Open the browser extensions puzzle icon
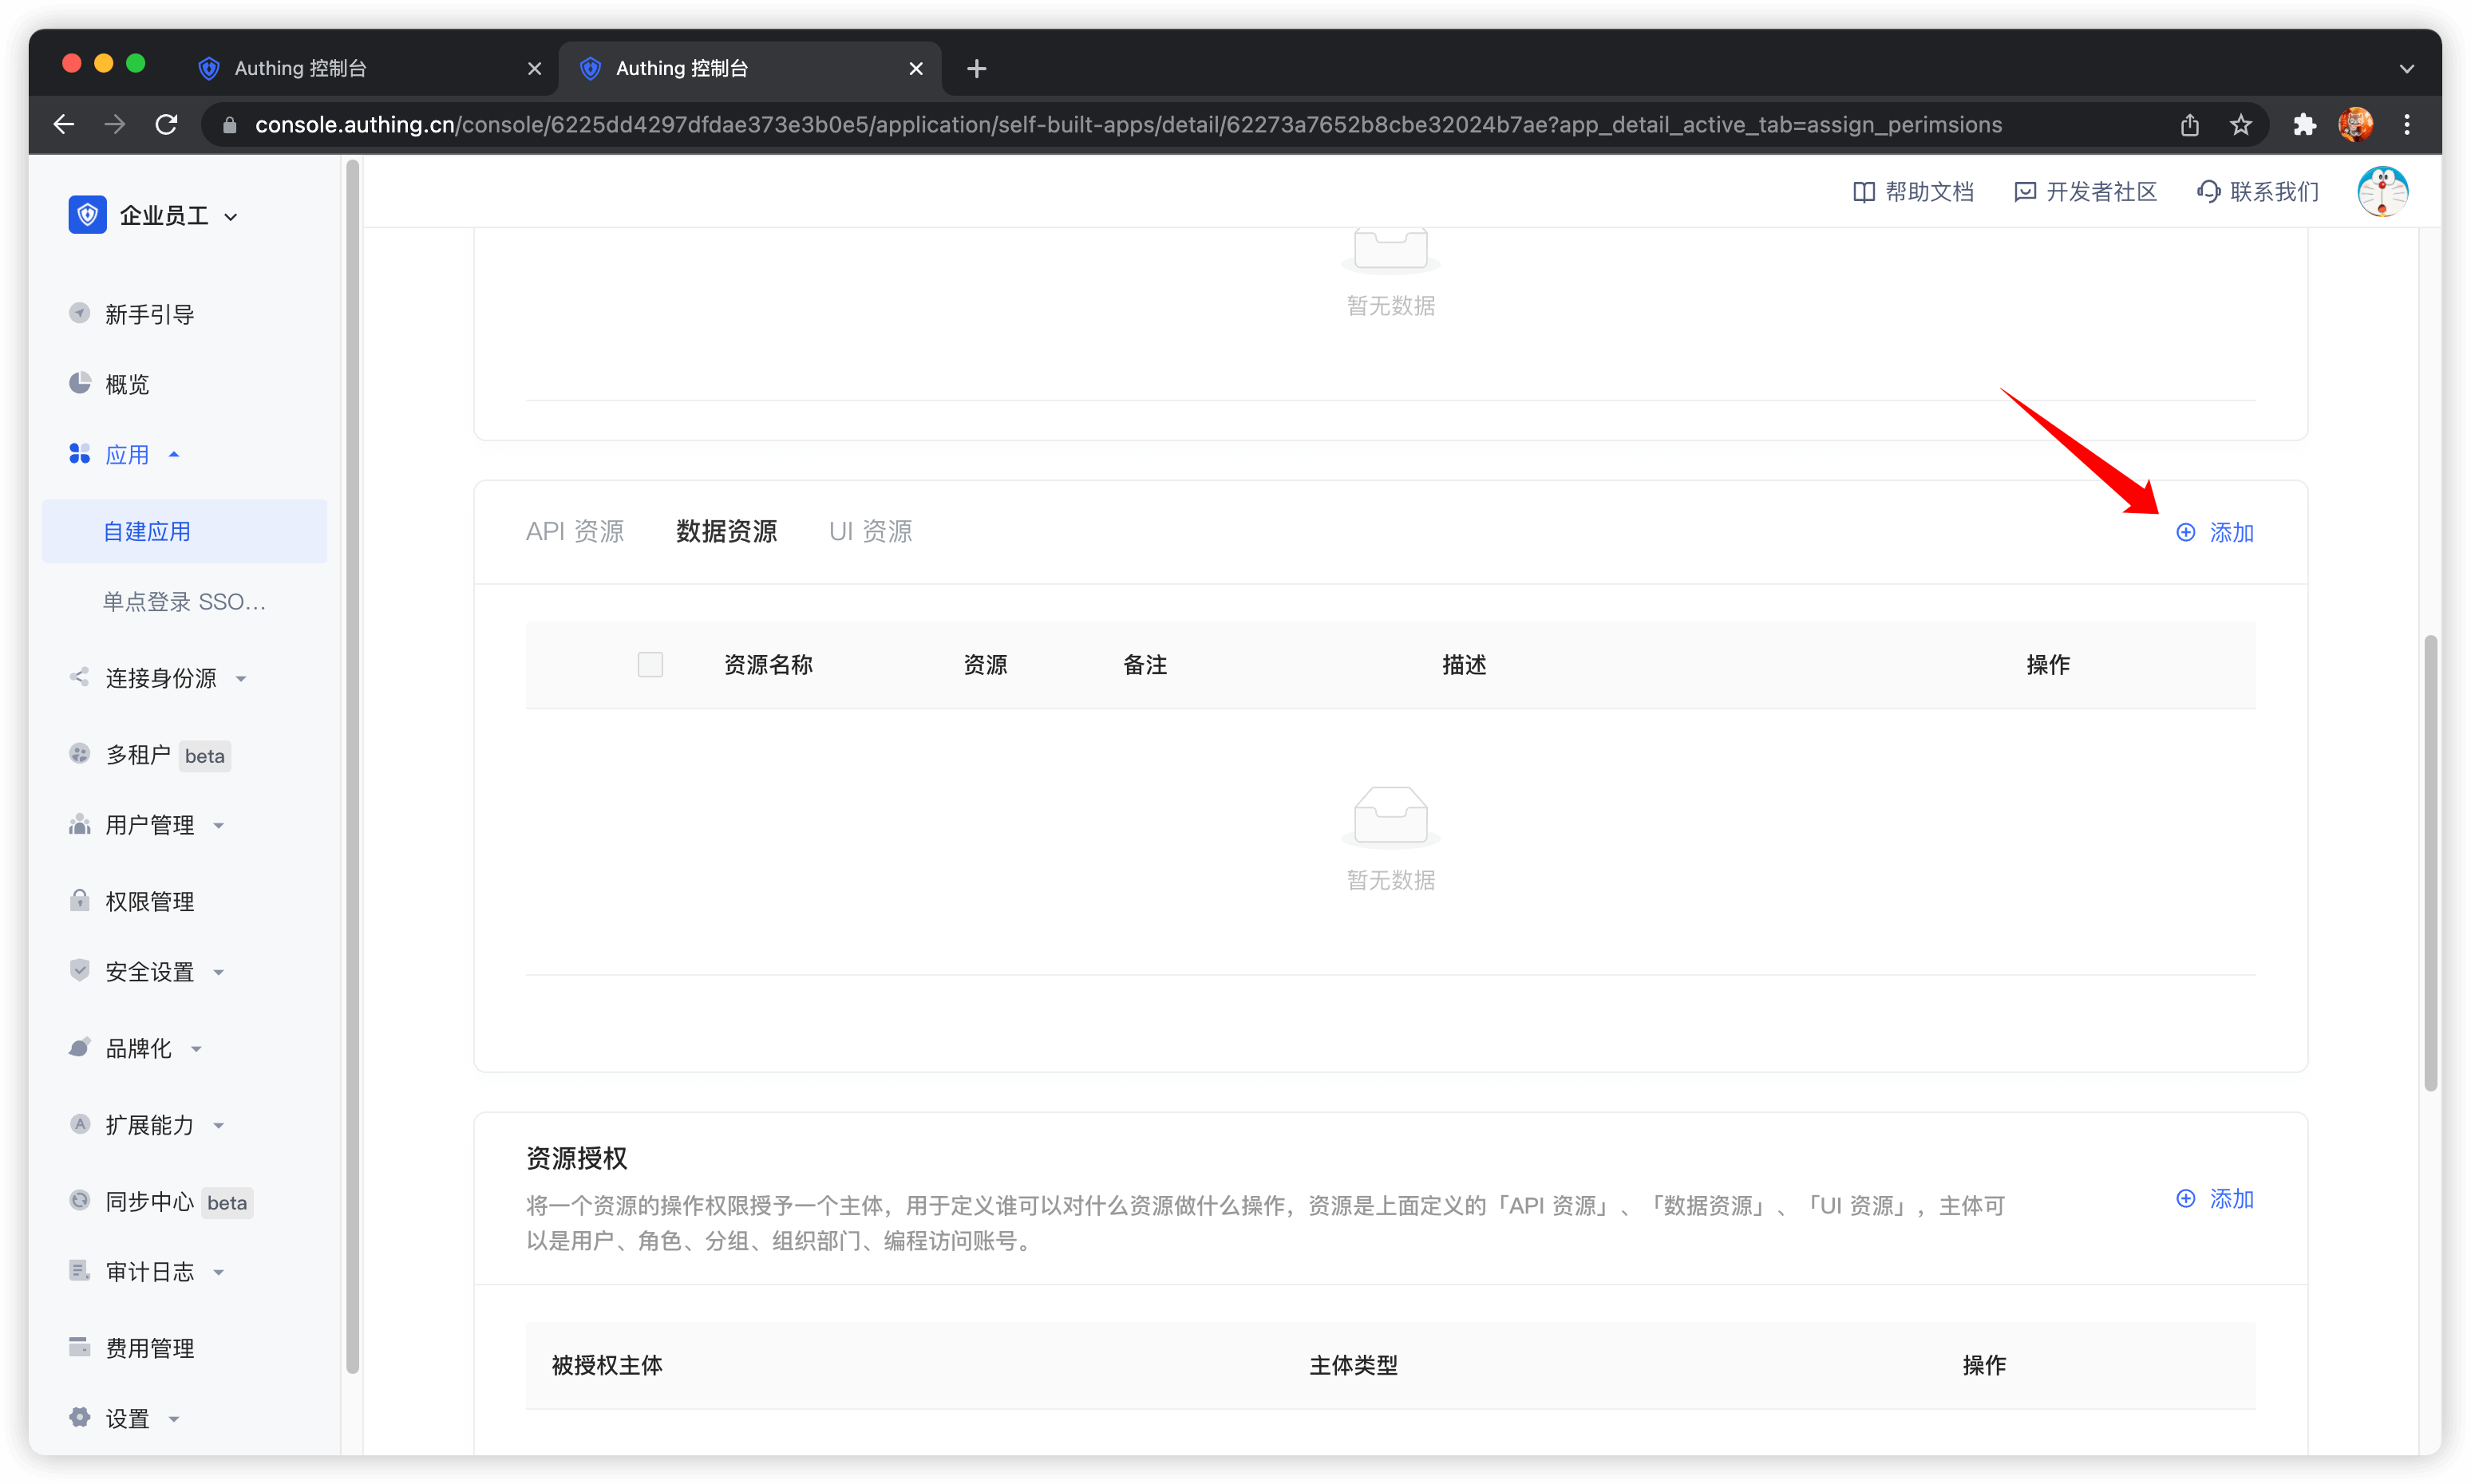Viewport: 2471px width, 1484px height. pos(2305,125)
